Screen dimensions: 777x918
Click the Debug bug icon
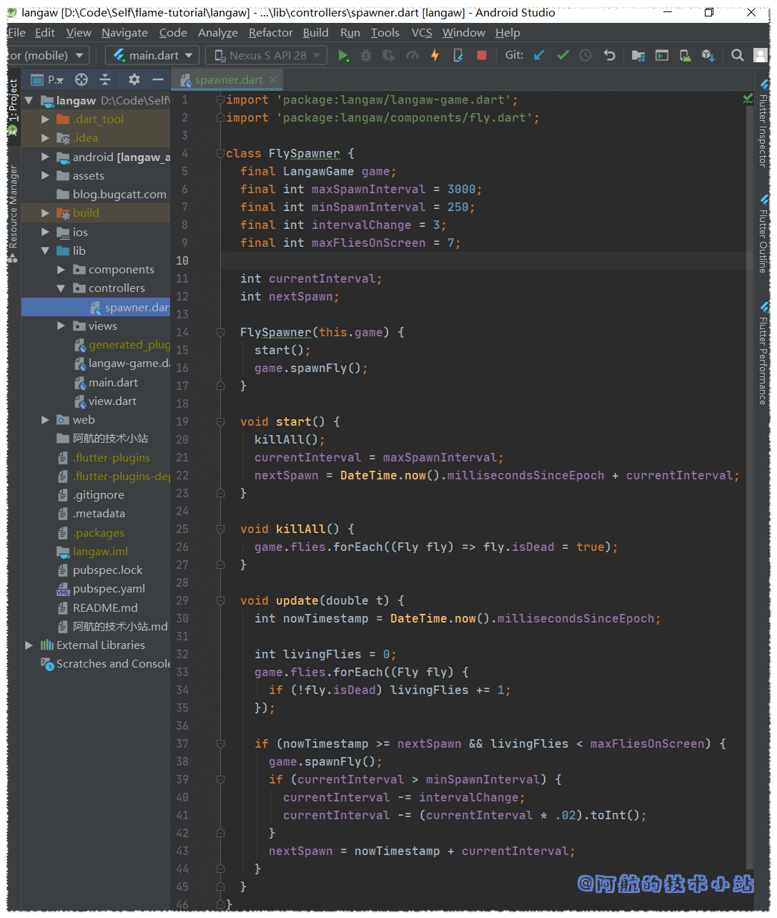(366, 56)
